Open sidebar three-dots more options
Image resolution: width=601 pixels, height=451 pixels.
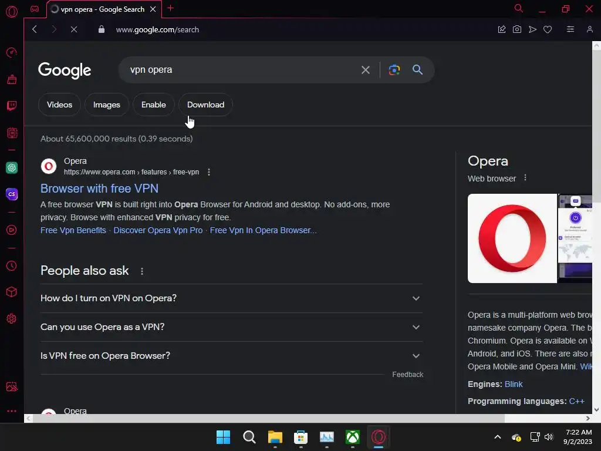point(12,410)
